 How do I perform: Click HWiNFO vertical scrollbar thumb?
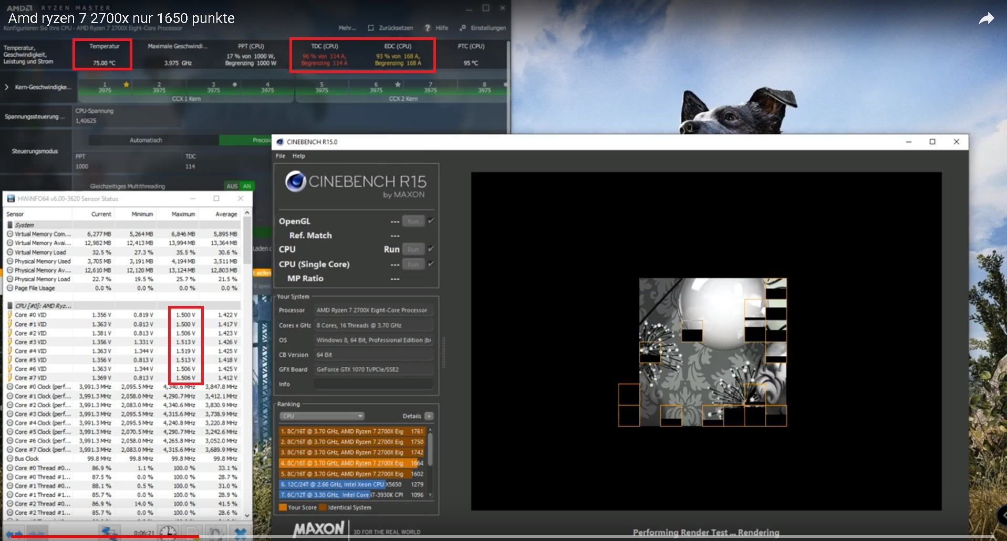pos(247,241)
